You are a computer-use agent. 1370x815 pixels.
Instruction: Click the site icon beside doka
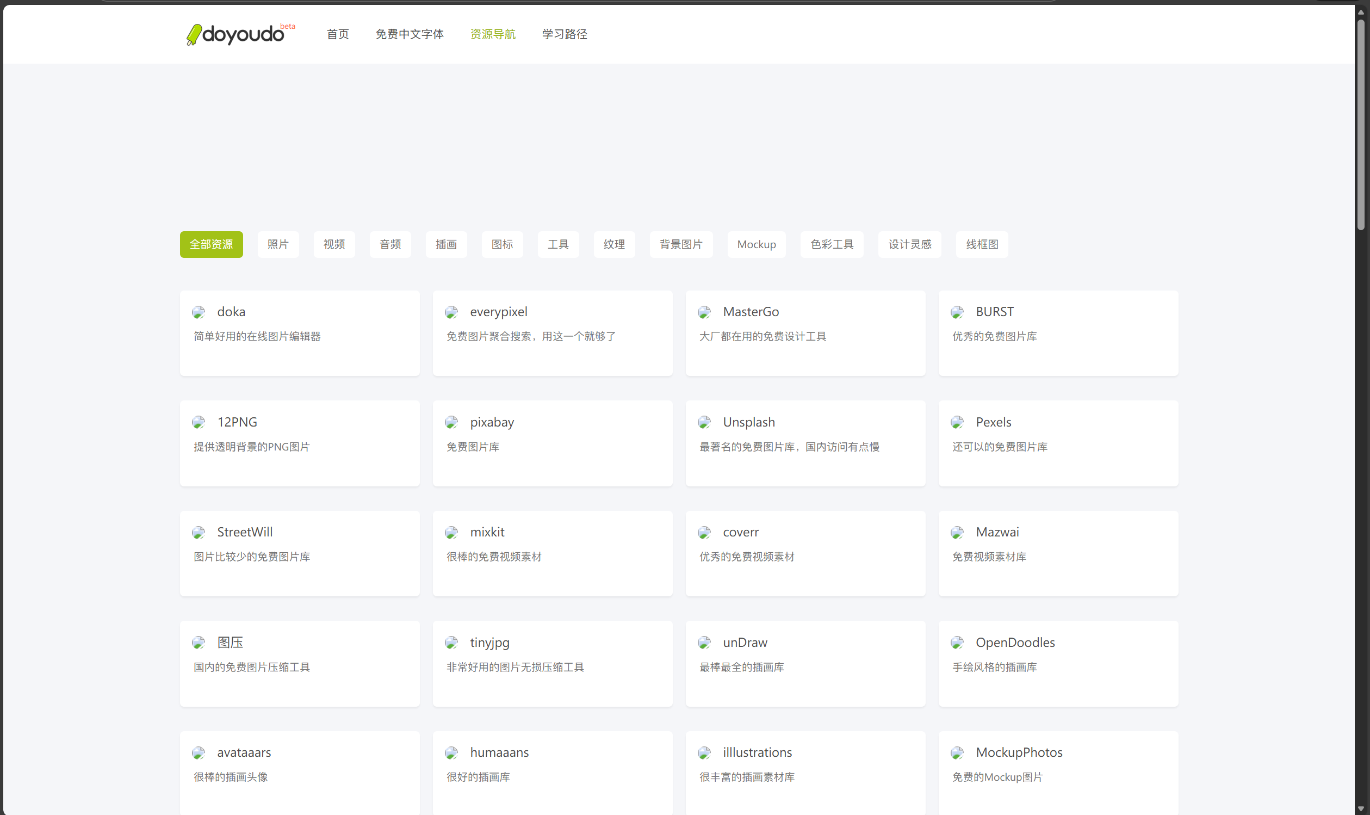199,312
